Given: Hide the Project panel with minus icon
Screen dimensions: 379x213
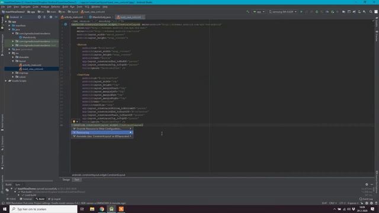Looking at the screenshot, I should click(x=56, y=17).
